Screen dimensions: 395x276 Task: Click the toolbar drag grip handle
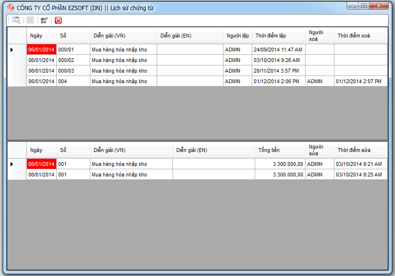pyautogui.click(x=9, y=20)
